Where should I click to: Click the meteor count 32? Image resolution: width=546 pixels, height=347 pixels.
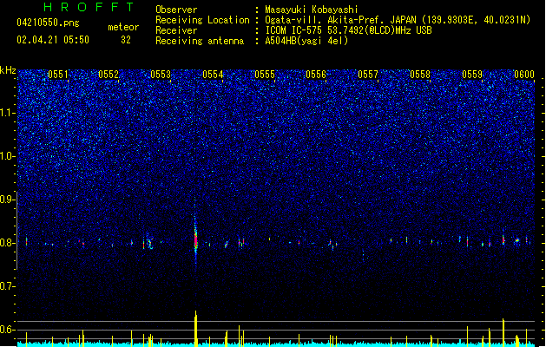[126, 40]
